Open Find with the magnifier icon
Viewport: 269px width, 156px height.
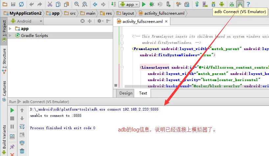point(77,4)
